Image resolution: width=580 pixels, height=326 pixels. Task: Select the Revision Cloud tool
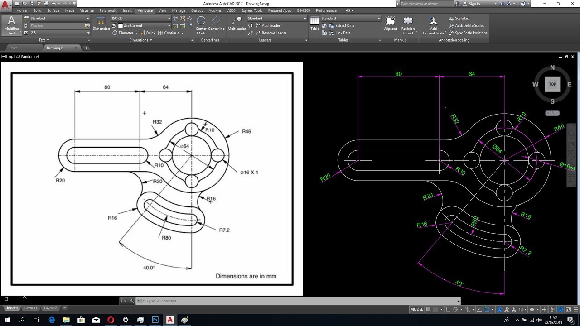(x=408, y=25)
